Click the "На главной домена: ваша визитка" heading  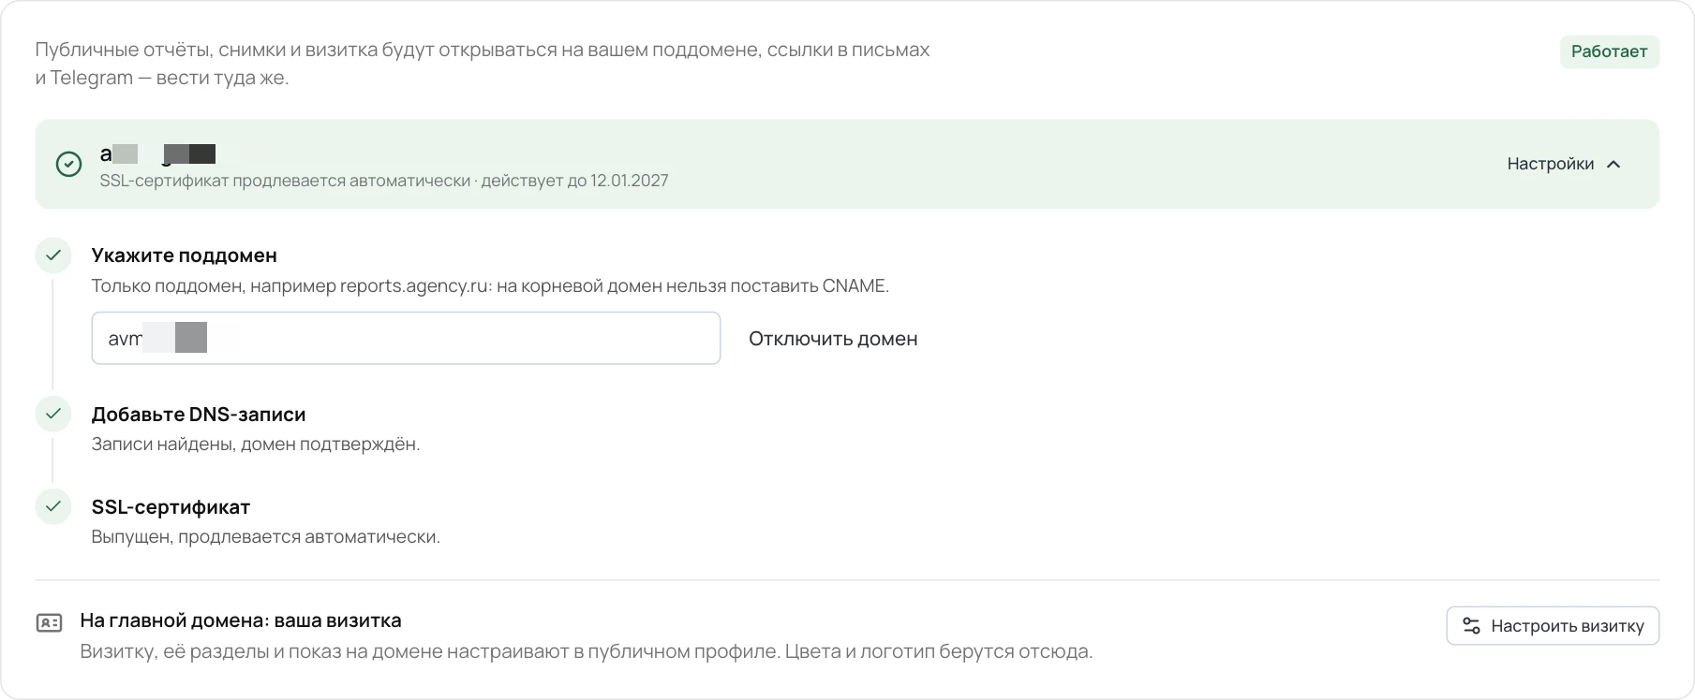241,620
